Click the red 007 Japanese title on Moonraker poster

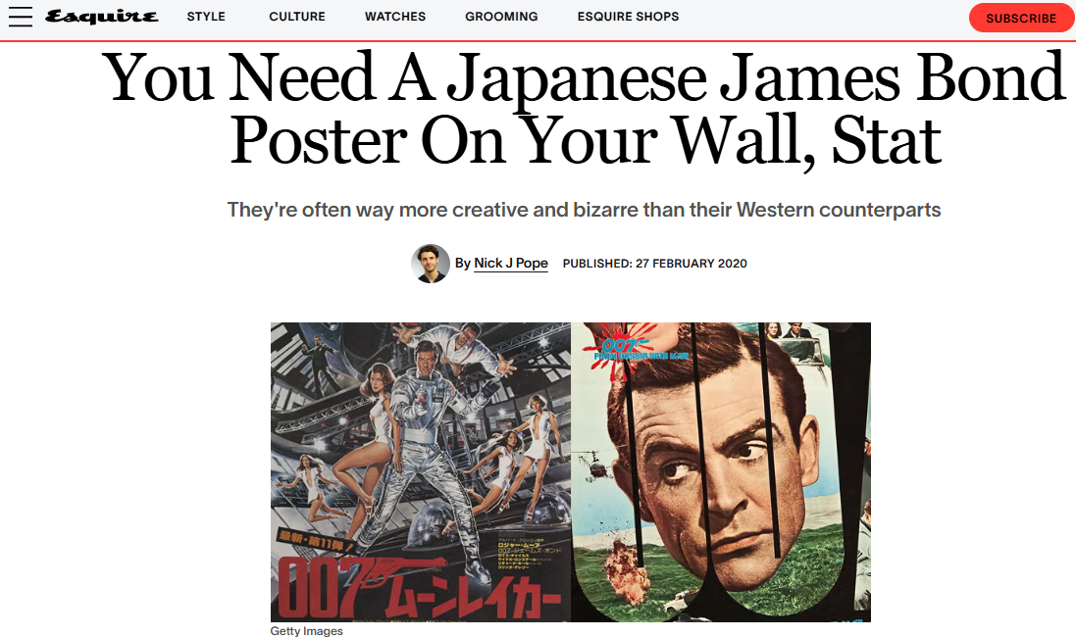419,590
